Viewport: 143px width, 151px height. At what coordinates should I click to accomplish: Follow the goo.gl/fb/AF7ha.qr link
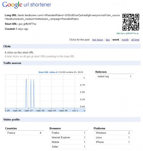click(x=127, y=33)
